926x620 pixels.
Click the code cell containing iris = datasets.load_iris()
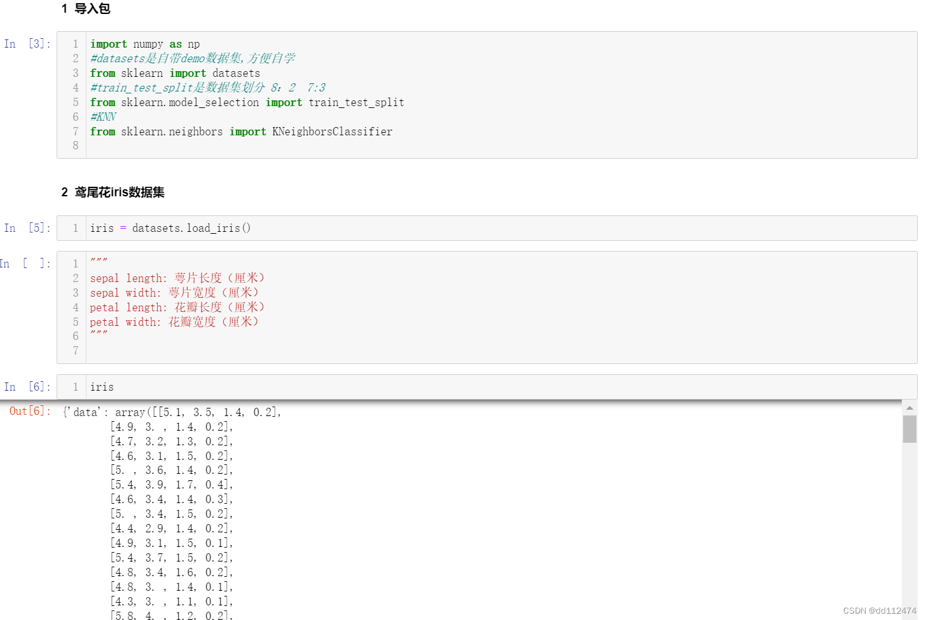(x=487, y=228)
